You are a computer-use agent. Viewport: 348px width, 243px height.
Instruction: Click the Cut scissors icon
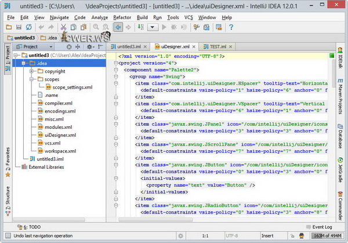tap(63, 27)
